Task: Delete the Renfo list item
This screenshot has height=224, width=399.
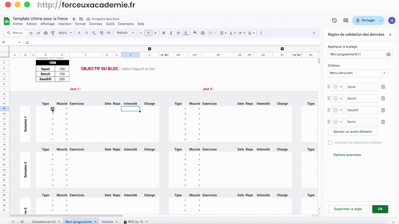Action: tap(383, 122)
